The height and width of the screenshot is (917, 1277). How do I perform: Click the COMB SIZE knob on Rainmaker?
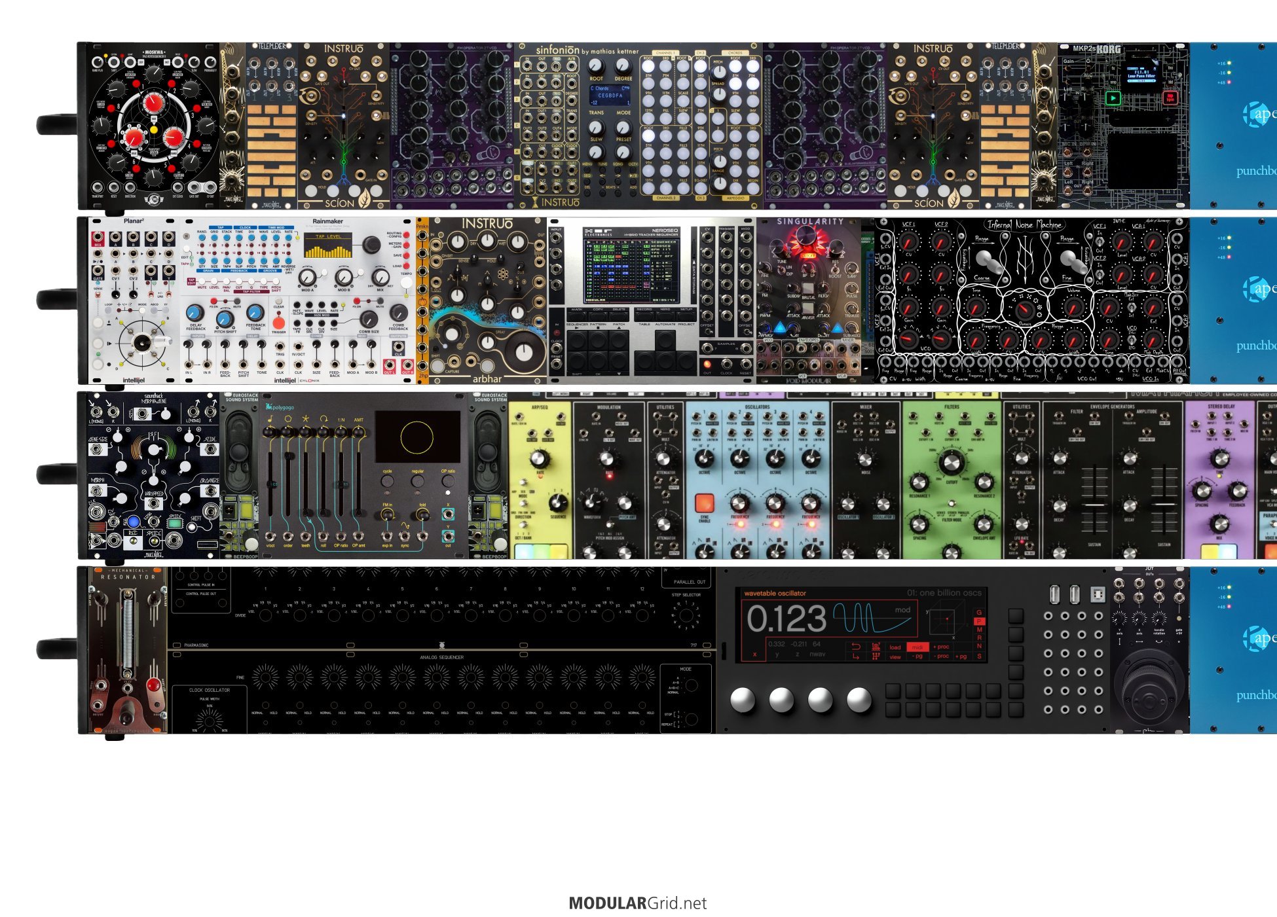click(369, 319)
